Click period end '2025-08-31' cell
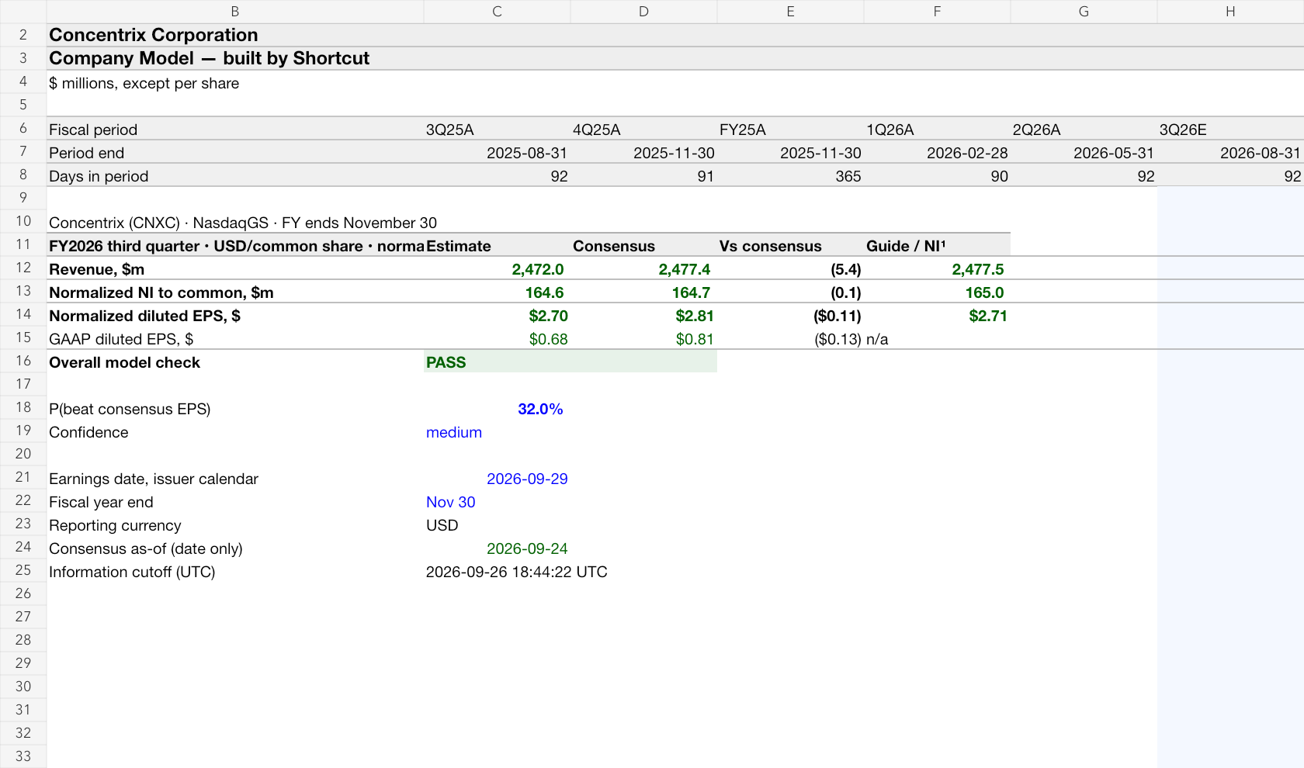The height and width of the screenshot is (768, 1304). (x=497, y=152)
